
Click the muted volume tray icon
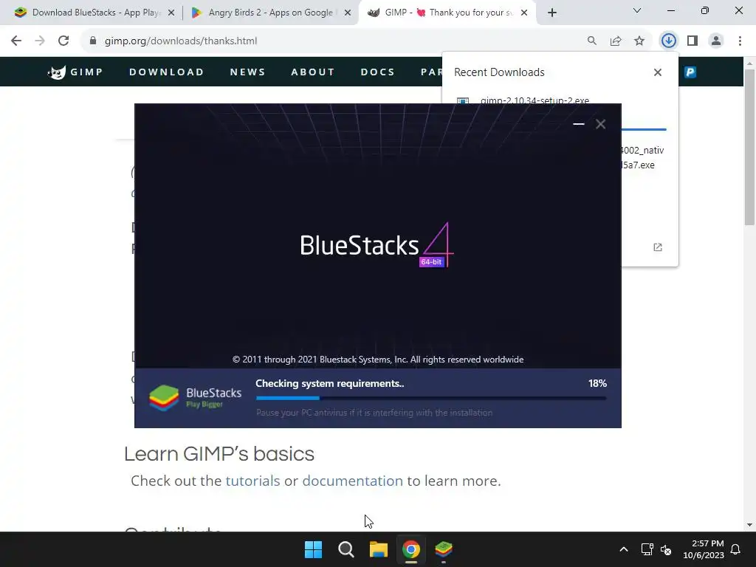[x=666, y=549]
